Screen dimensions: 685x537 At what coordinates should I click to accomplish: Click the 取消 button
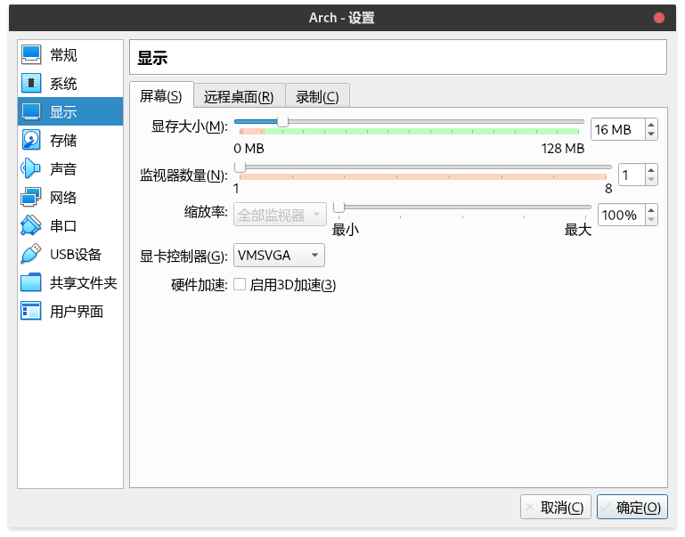(556, 507)
